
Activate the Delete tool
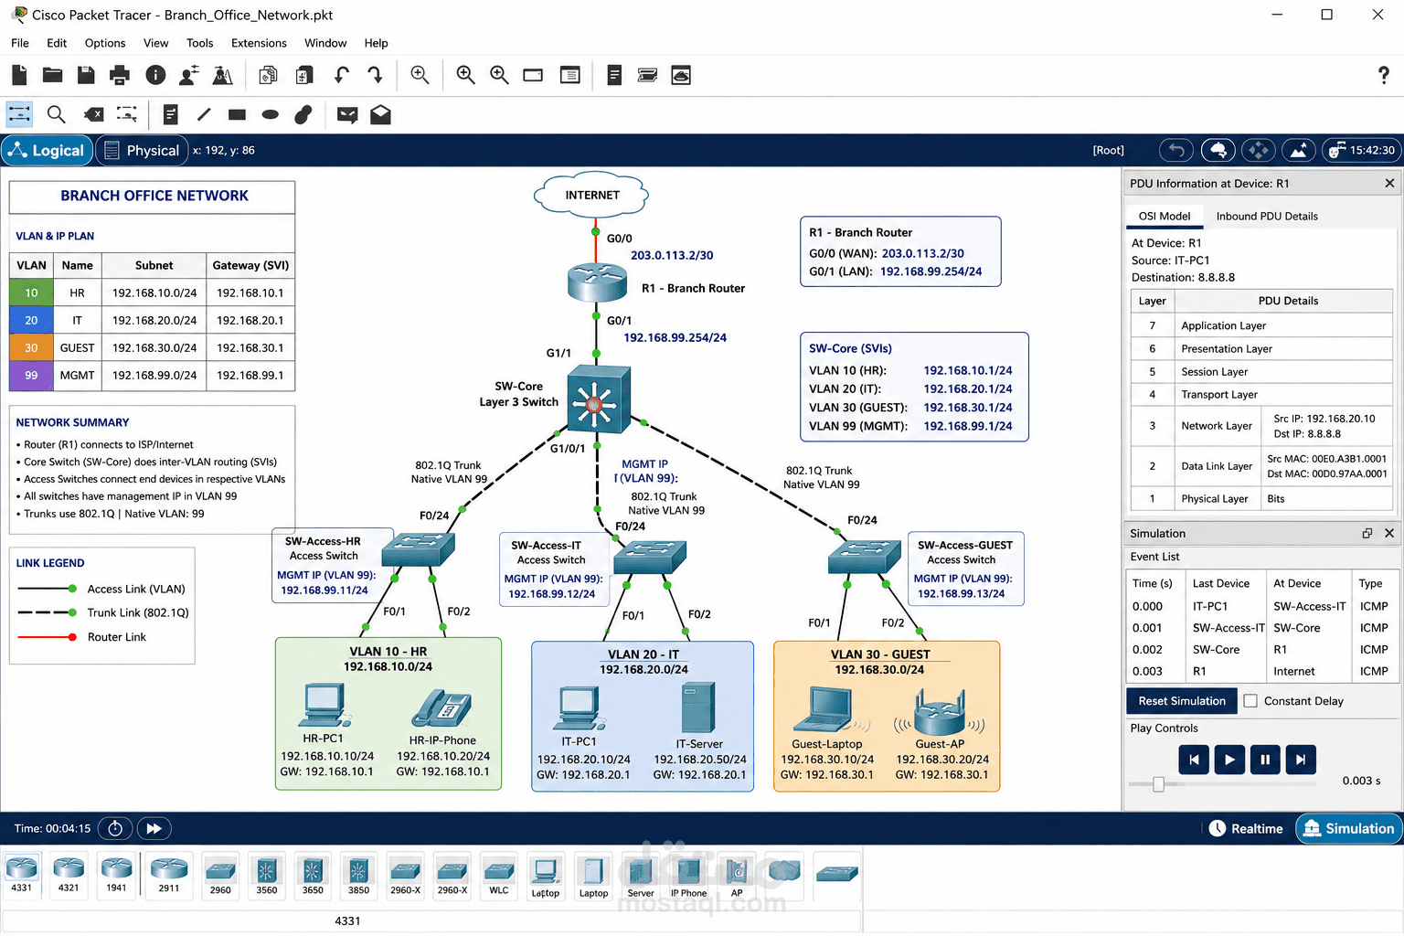[x=93, y=114]
